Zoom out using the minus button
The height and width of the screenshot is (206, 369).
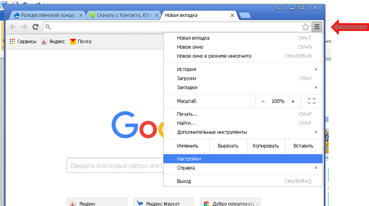click(x=263, y=101)
